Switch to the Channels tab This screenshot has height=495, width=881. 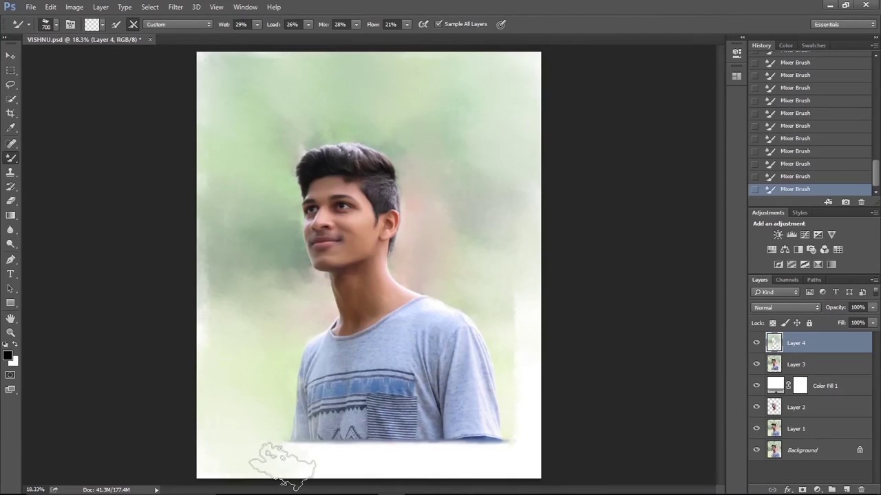point(787,280)
